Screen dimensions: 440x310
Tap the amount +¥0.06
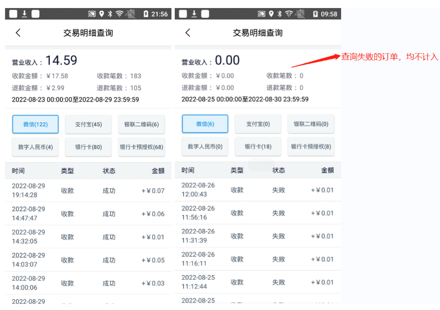tap(153, 214)
